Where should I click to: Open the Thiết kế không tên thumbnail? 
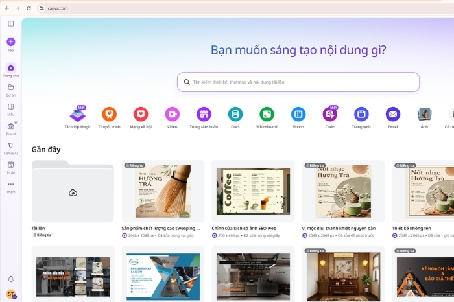pyautogui.click(x=423, y=191)
